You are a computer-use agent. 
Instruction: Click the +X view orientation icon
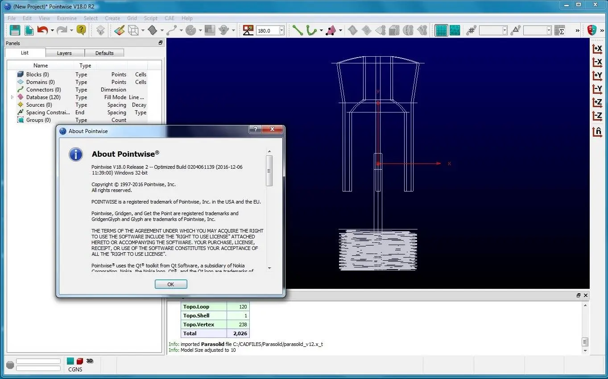[x=597, y=49]
